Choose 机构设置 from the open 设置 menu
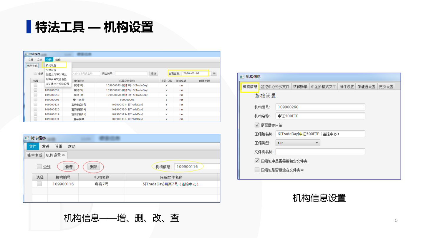 (51, 65)
